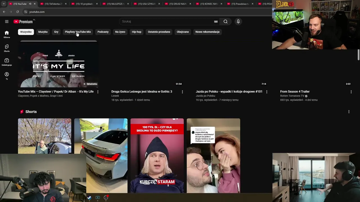360x202 pixels.
Task: View site information icon in address bar
Action: click(26, 12)
